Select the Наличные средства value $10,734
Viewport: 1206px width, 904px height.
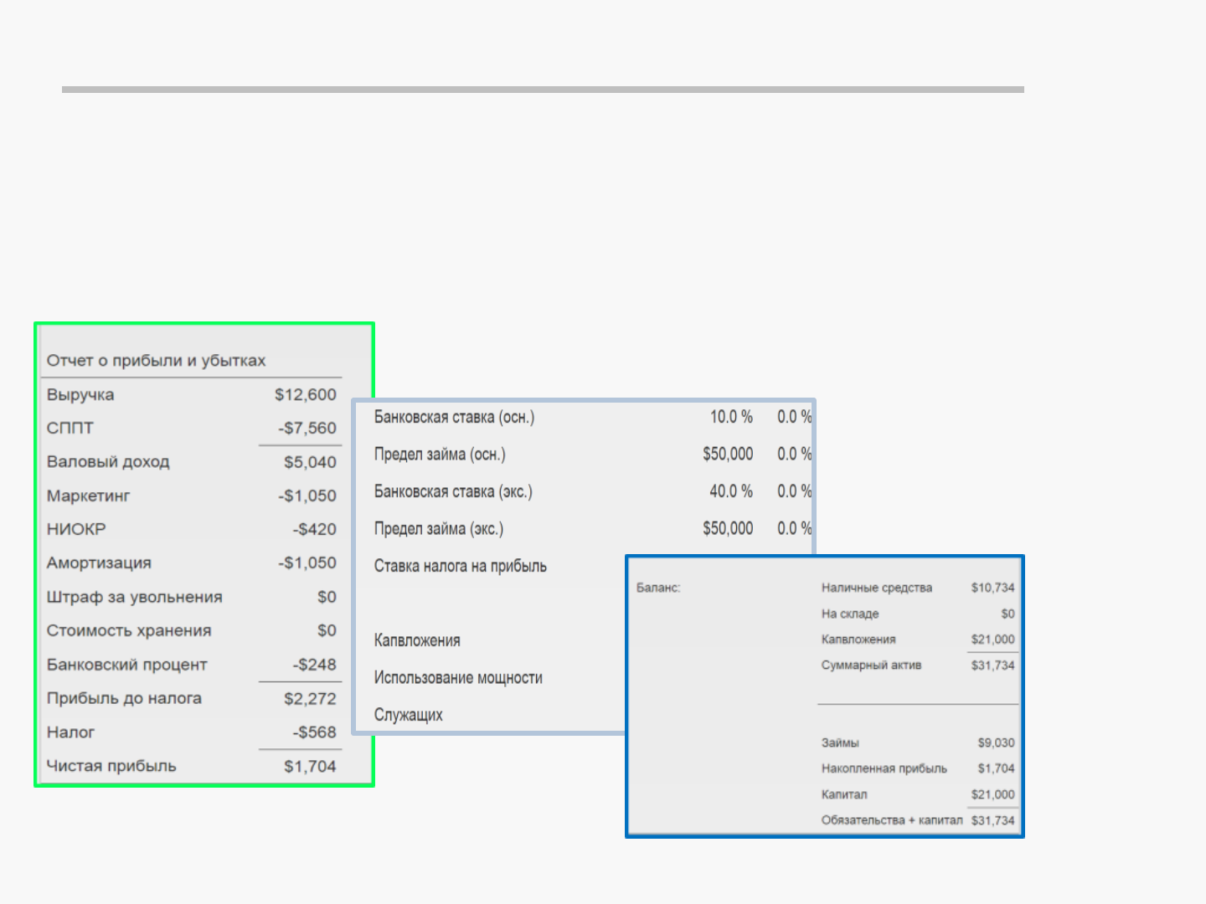coord(992,588)
